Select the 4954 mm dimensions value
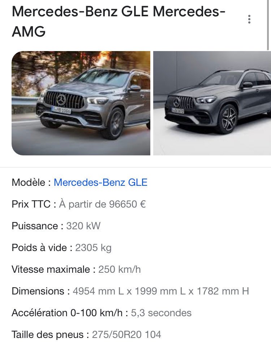 click(161, 291)
